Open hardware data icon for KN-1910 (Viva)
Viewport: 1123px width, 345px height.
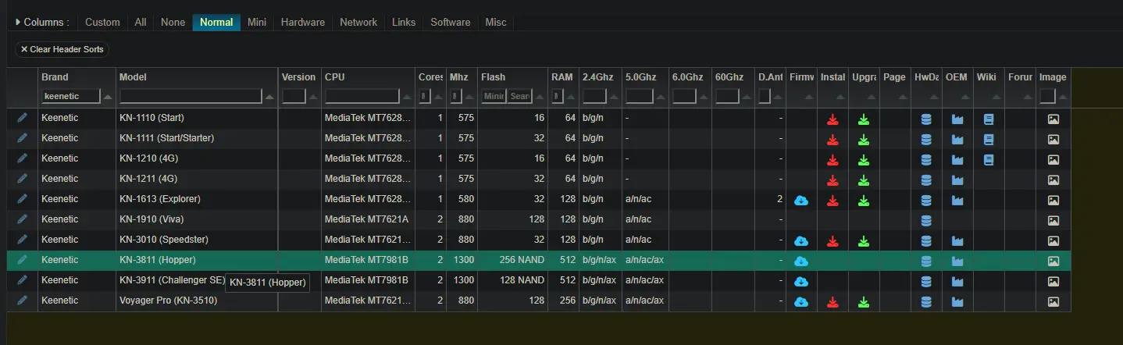[926, 221]
